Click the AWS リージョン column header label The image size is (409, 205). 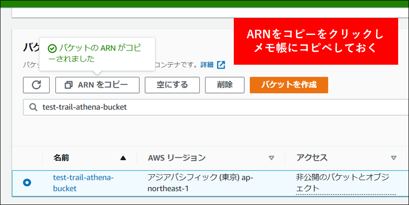177,158
